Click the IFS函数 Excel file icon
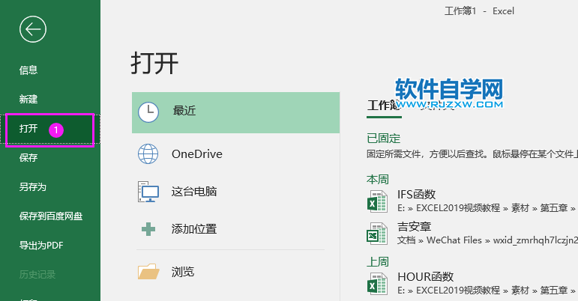578x301 pixels. (377, 201)
